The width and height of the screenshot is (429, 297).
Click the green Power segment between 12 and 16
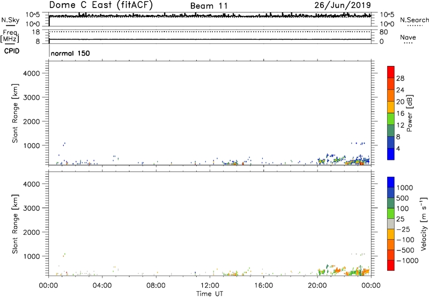point(391,119)
